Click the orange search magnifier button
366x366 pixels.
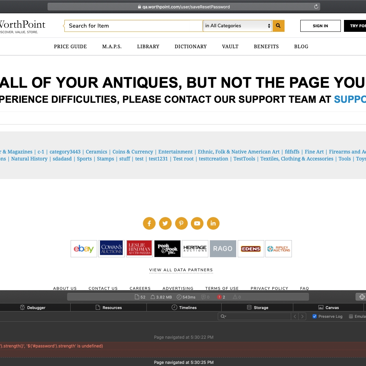[x=278, y=26]
